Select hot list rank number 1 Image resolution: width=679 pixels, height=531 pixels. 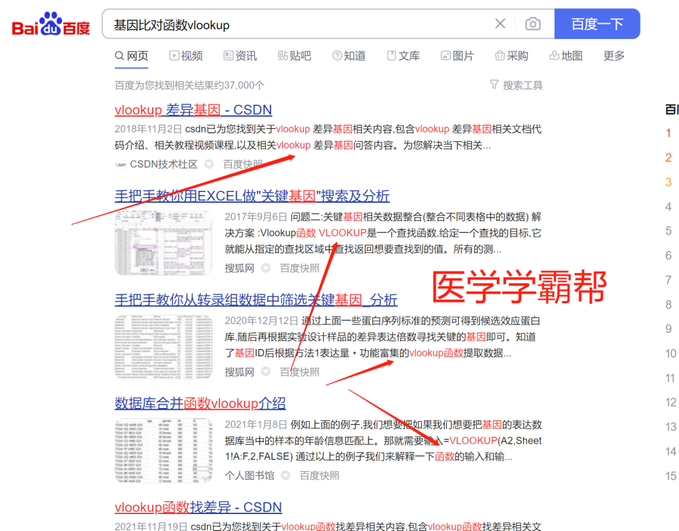point(668,133)
